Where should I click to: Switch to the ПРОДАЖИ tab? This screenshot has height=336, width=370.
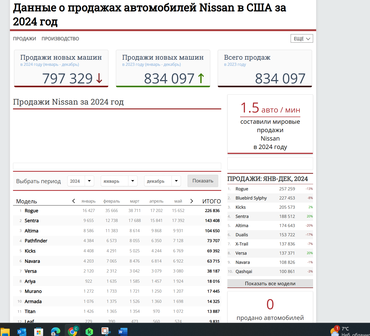(x=24, y=39)
